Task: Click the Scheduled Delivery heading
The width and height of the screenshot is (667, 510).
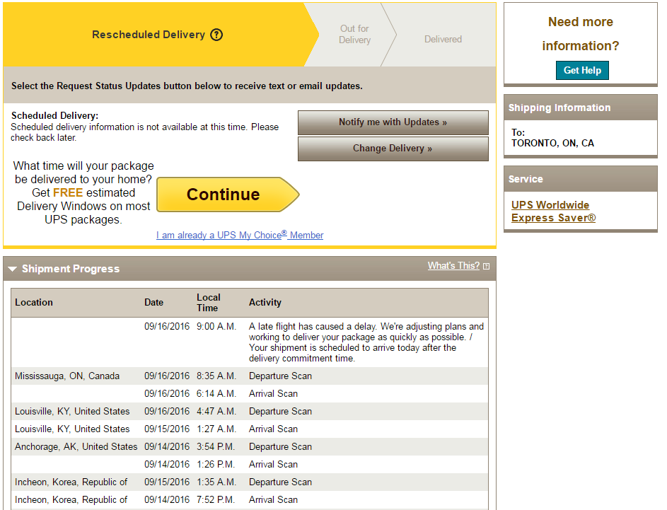Action: click(55, 115)
